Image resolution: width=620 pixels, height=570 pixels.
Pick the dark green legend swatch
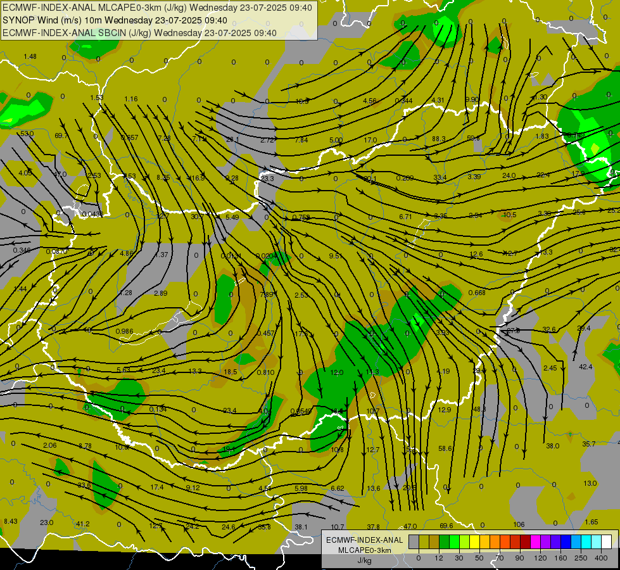pos(444,541)
